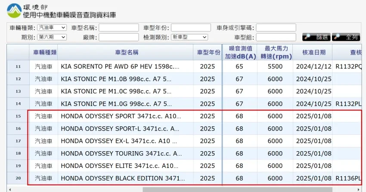Sort by 噪音測值 加速dB(A) column header
Viewport: 366px width, 192px height.
pyautogui.click(x=240, y=52)
